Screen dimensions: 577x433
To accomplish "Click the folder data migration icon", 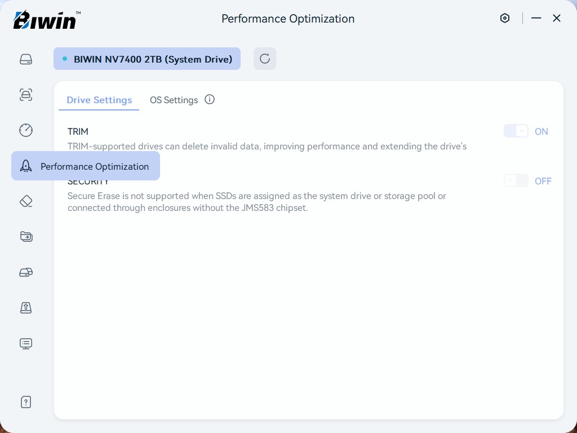I will tap(26, 237).
